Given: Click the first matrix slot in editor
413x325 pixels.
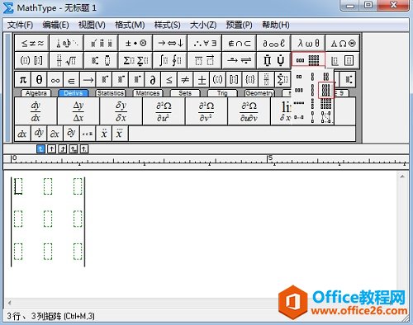Looking at the screenshot, I should click(18, 186).
